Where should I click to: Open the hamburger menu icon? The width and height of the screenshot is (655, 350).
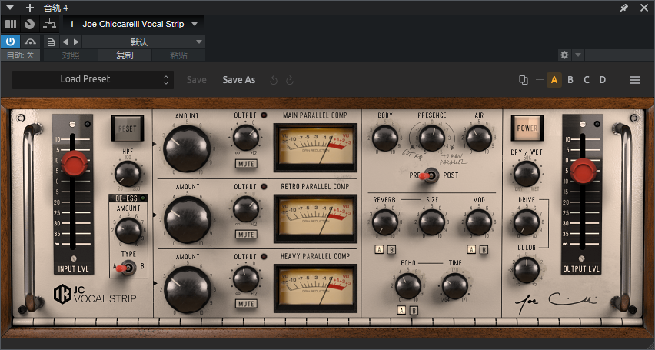[x=635, y=80]
